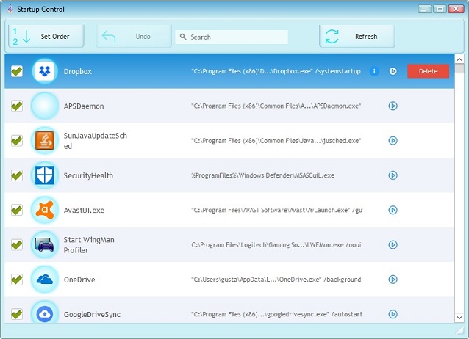Run OneDrive using its play icon

(393, 280)
